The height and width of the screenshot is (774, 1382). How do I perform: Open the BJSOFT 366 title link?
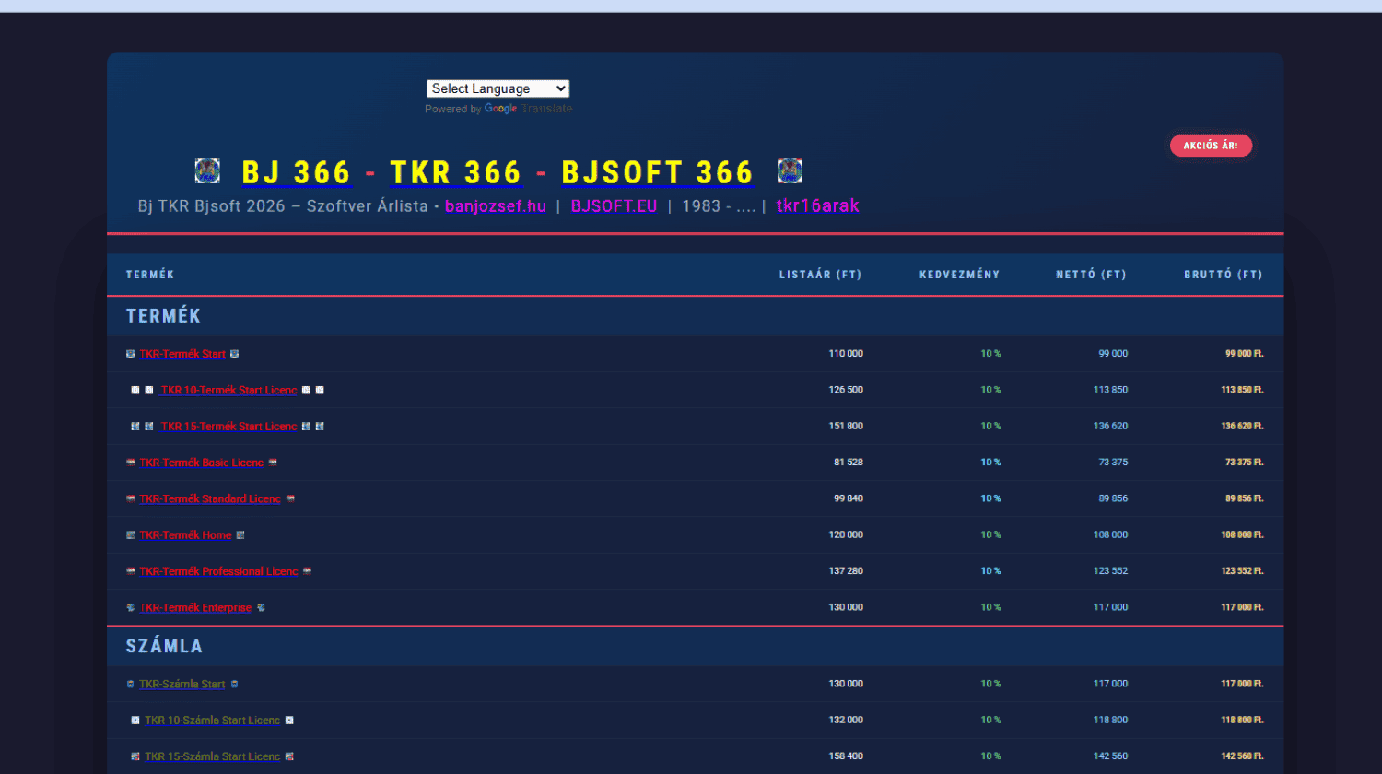(x=658, y=172)
